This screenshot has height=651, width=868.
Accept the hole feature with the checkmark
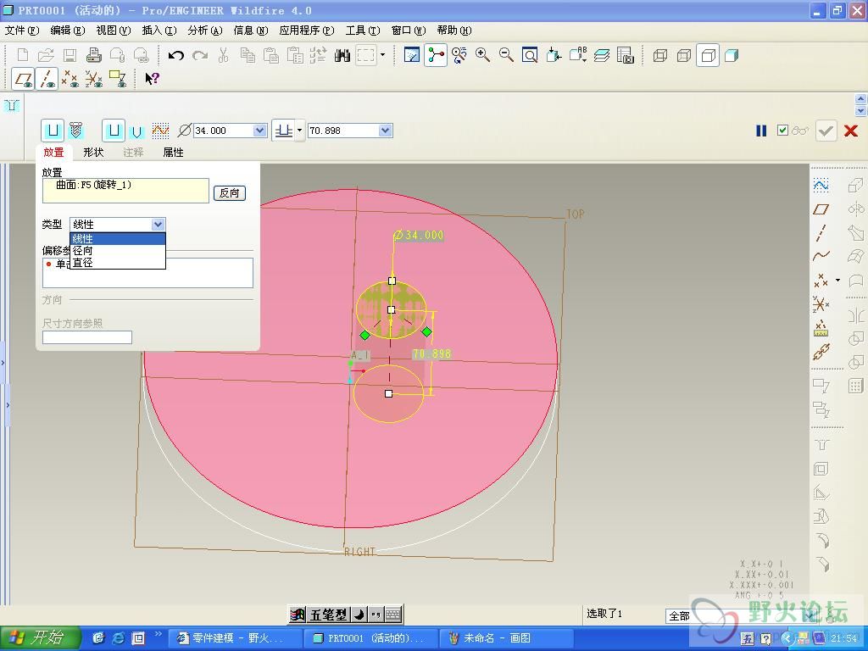826,131
